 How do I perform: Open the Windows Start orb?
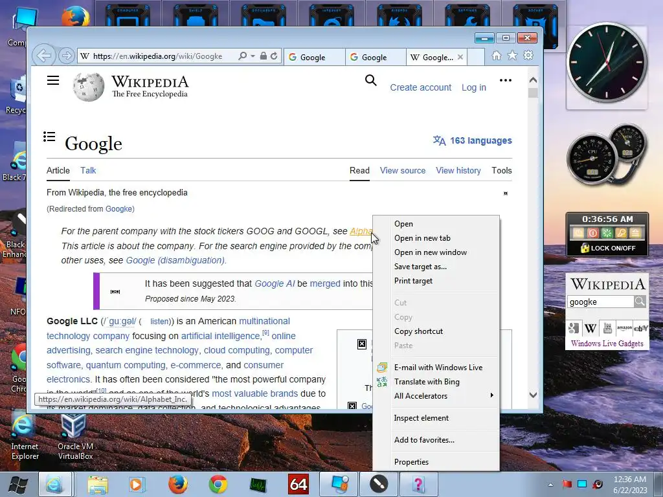18,484
